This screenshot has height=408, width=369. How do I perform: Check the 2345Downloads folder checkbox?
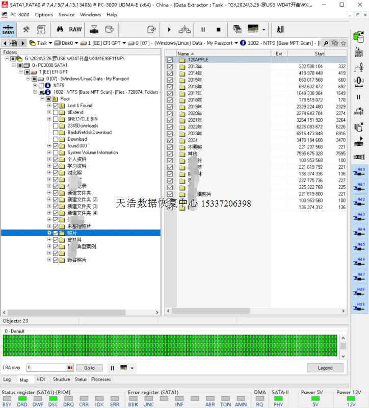[56, 125]
